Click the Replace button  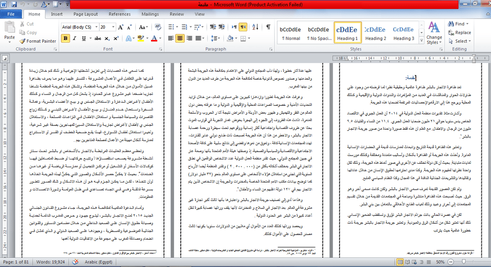coord(459,32)
